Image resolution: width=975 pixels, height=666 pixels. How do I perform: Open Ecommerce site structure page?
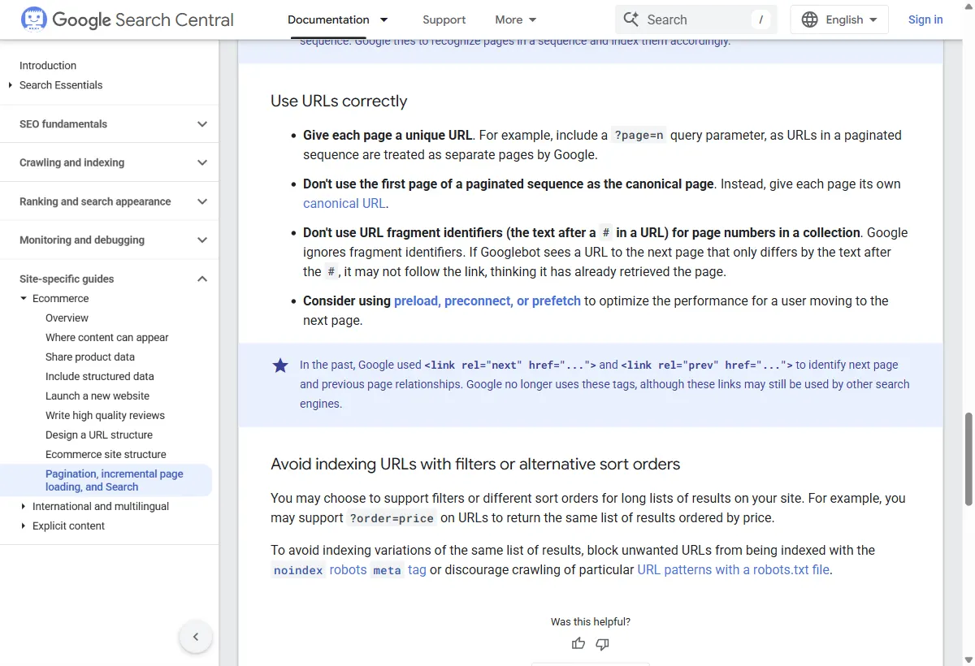[x=106, y=455]
